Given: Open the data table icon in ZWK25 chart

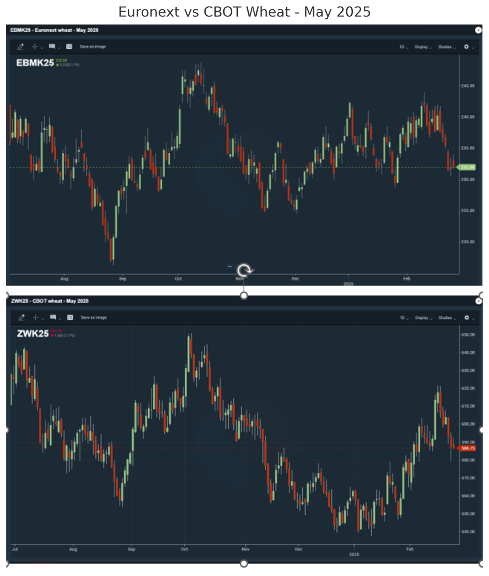Looking at the screenshot, I should (x=70, y=318).
